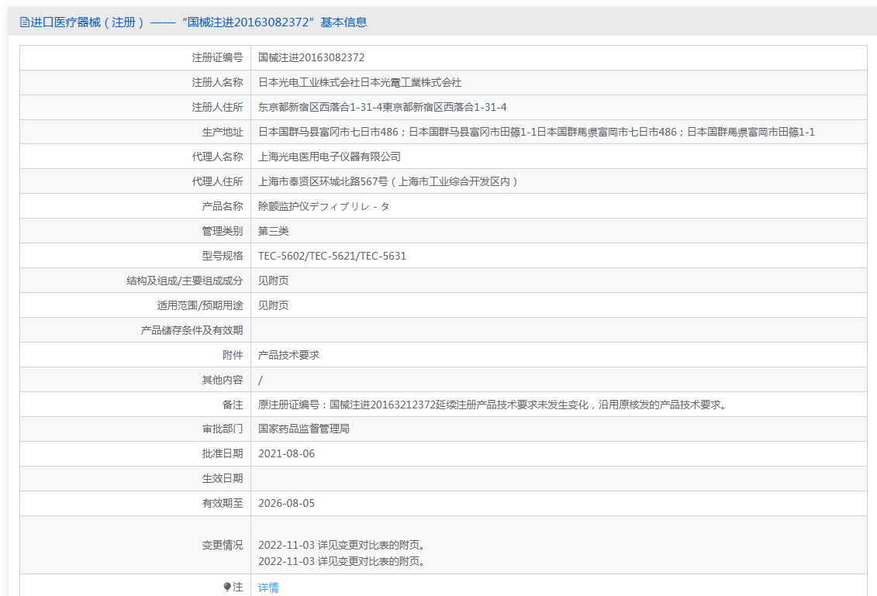The width and height of the screenshot is (877, 596).
Task: Click 见附页 in the 适用范围/预期用途 row
Action: 274,305
